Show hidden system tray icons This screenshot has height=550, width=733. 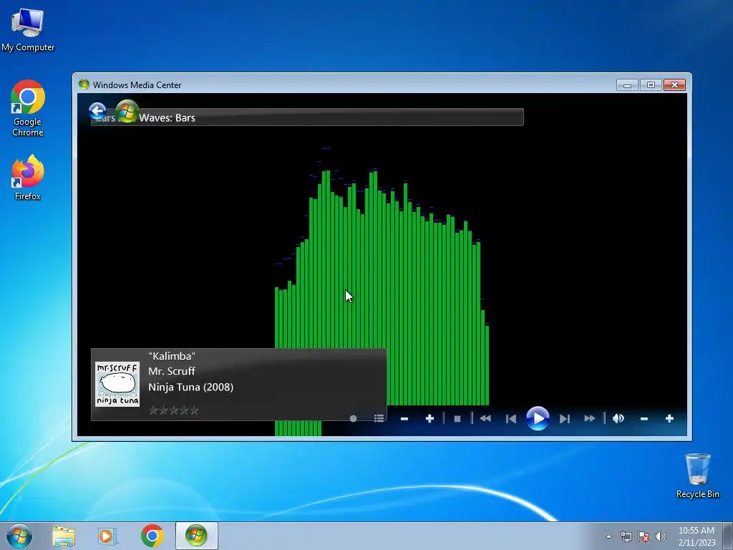pos(608,536)
